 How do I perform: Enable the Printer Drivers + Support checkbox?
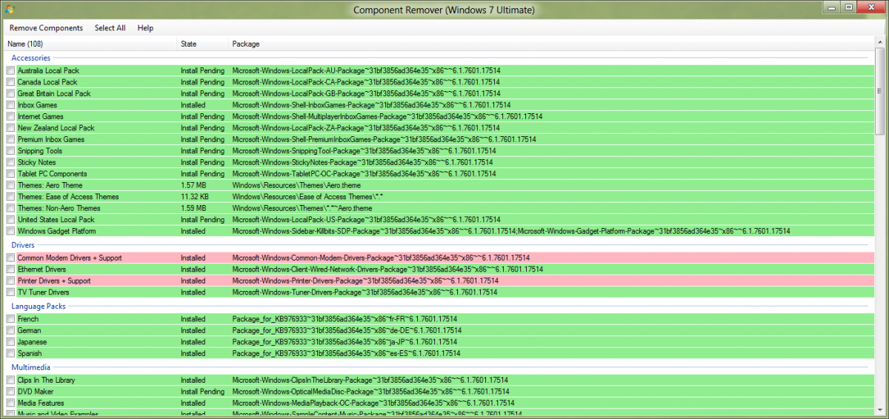10,281
